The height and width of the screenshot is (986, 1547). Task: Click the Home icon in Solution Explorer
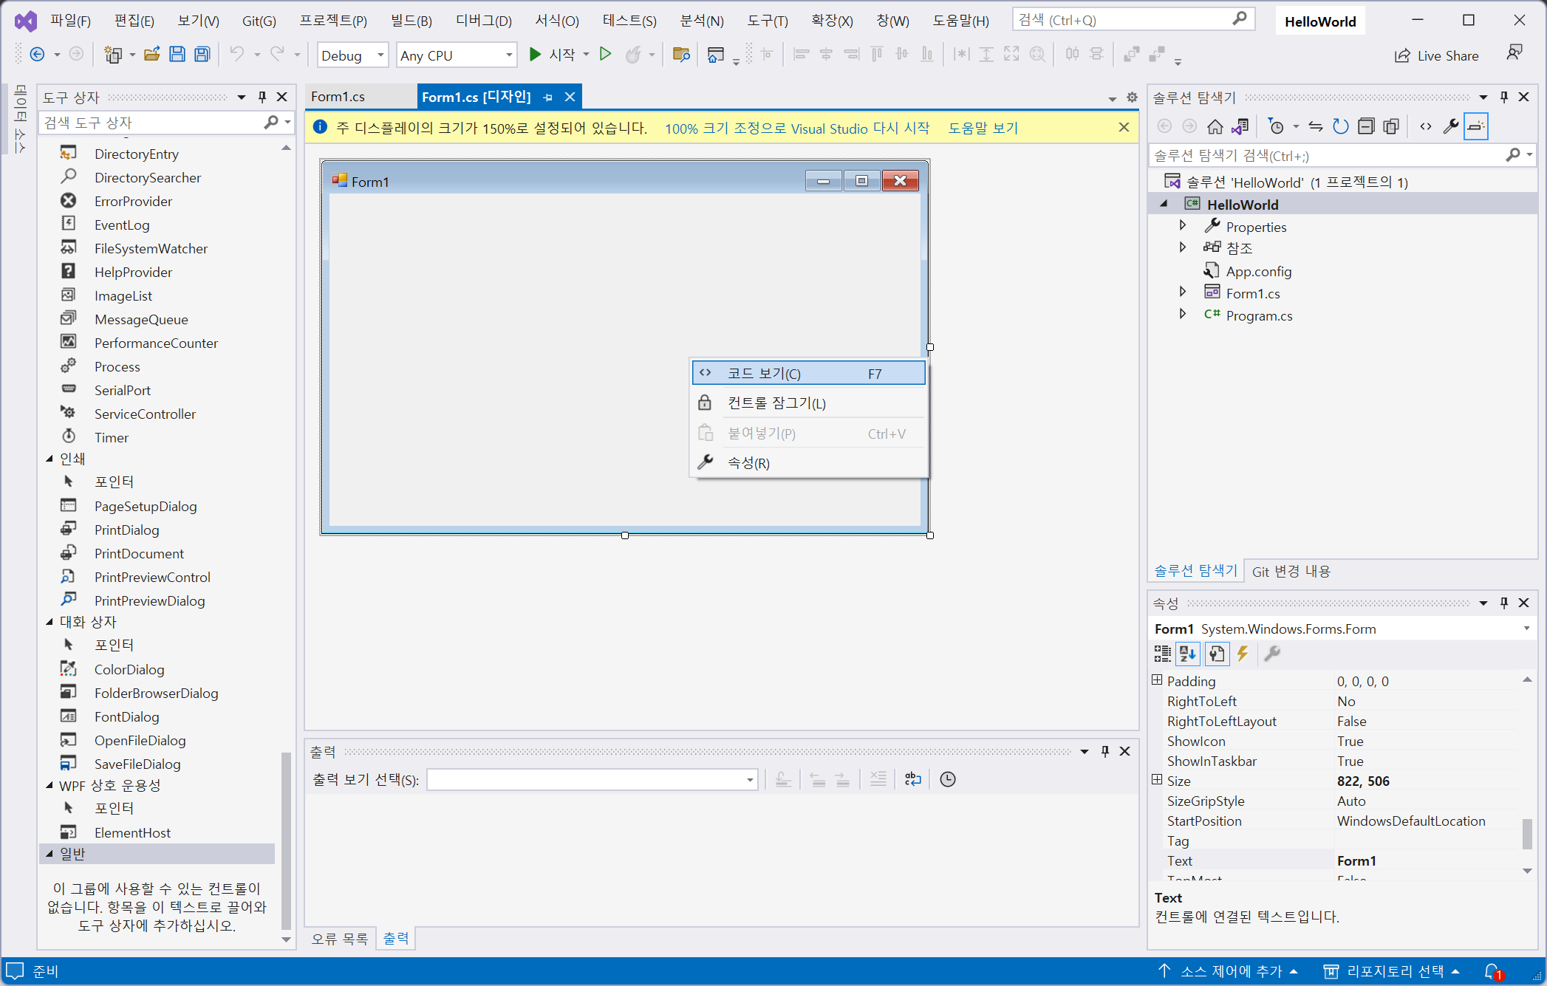pos(1215,126)
